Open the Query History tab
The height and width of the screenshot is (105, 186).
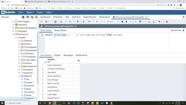point(60,30)
